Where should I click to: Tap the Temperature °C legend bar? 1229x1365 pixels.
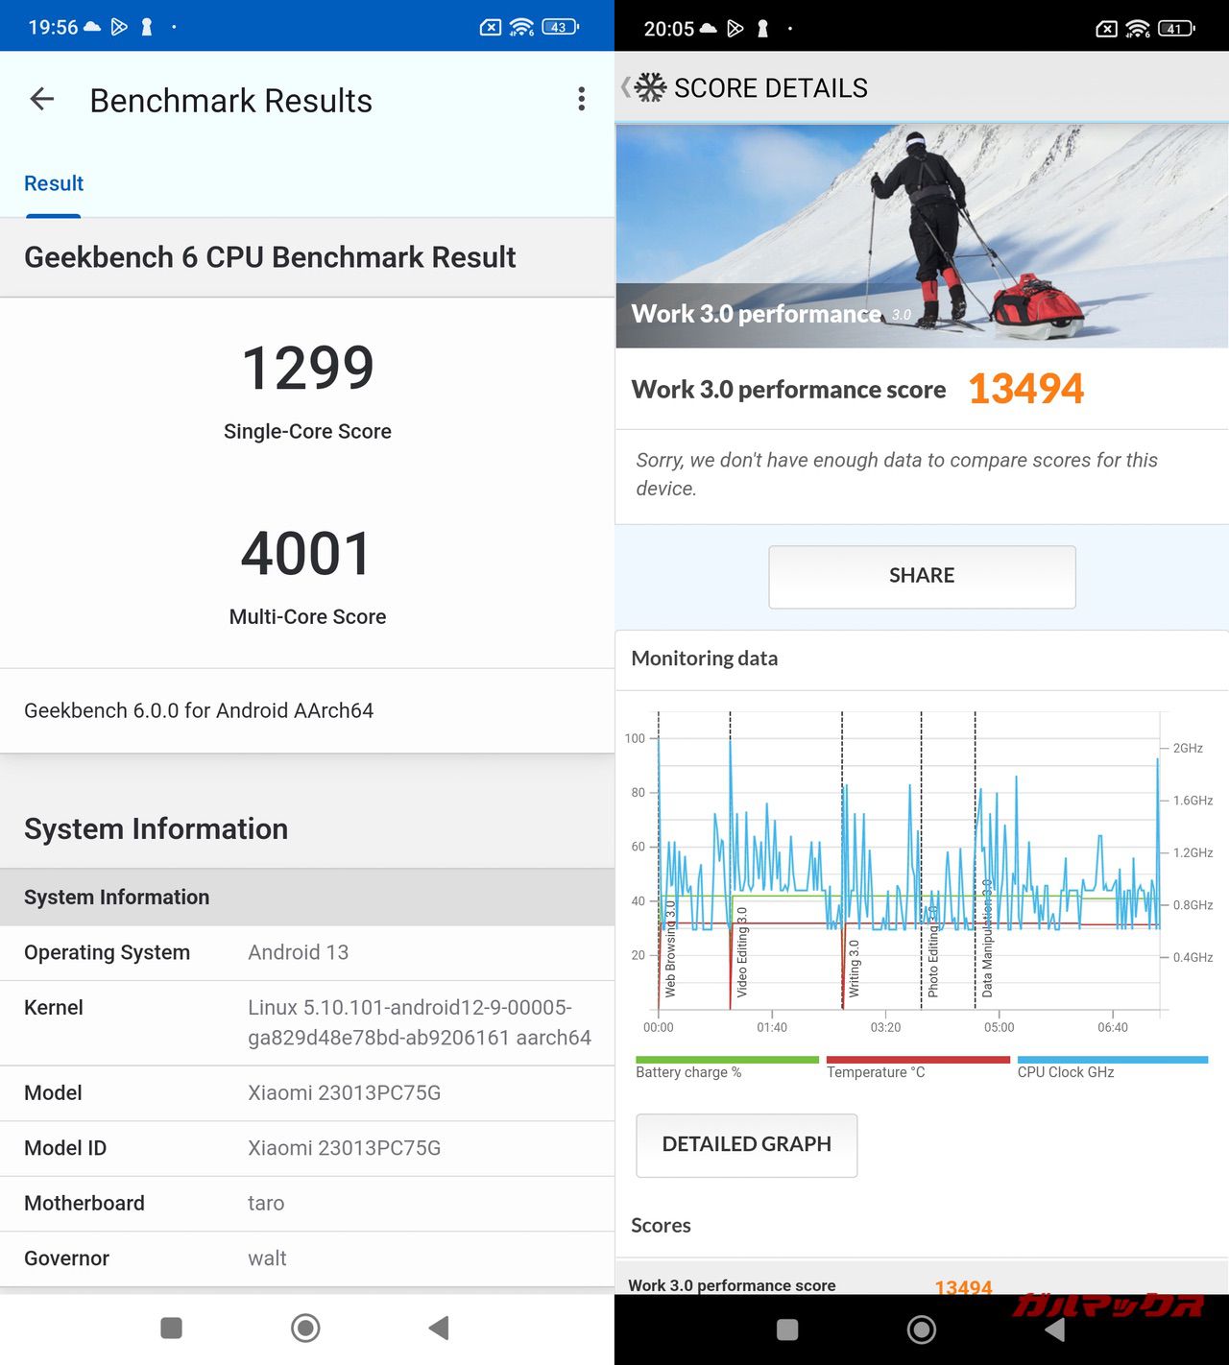(917, 1061)
